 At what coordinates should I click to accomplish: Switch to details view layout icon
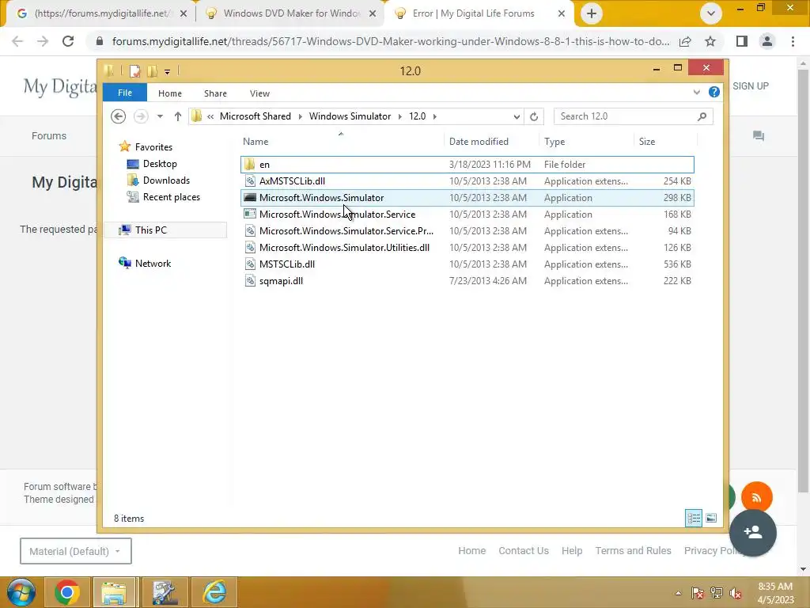[694, 518]
